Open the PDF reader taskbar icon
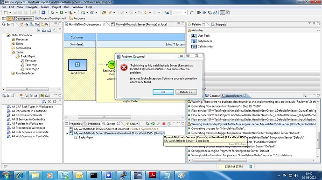Image resolution: width=322 pixels, height=180 pixels. point(153,175)
